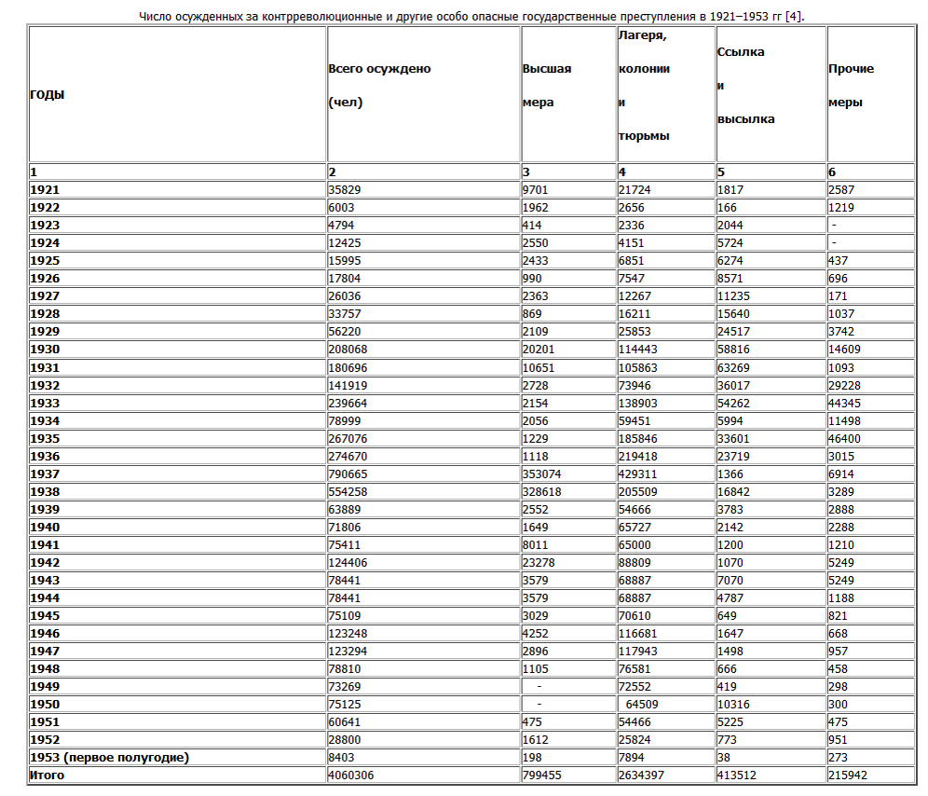The image size is (928, 796).
Task: Click value 8011 in the 1941 row
Action: [x=568, y=545]
